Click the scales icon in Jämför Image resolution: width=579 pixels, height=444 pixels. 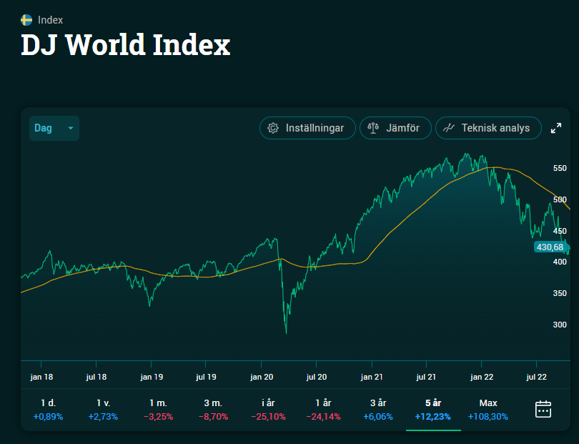372,129
